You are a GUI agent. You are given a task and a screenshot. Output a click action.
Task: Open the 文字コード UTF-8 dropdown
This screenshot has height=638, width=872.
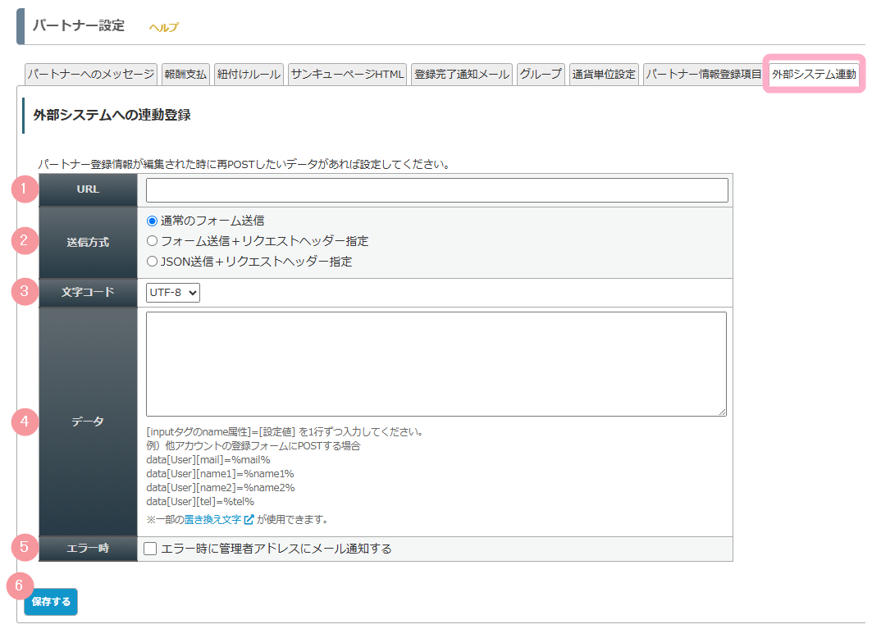(173, 292)
